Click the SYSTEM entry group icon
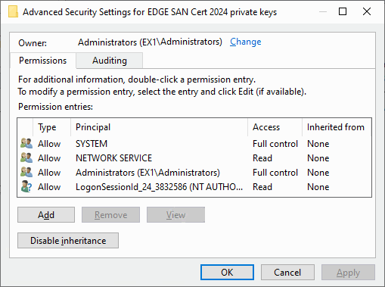 [x=26, y=143]
